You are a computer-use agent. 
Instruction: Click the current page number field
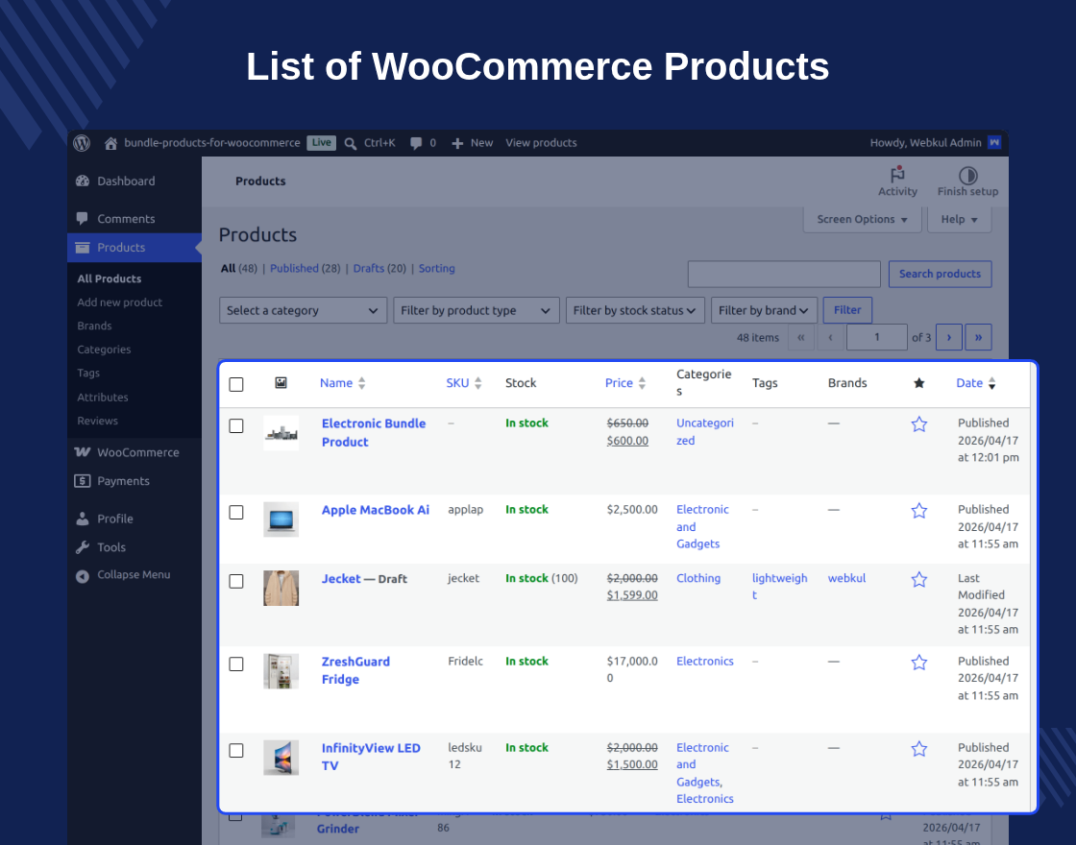point(877,337)
